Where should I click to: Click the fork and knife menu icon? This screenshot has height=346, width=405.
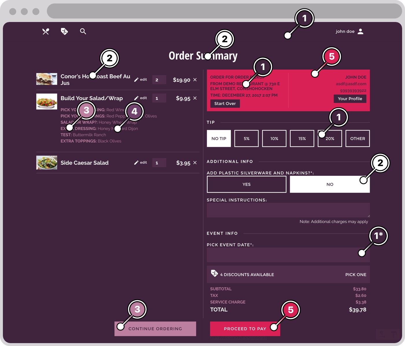[46, 32]
